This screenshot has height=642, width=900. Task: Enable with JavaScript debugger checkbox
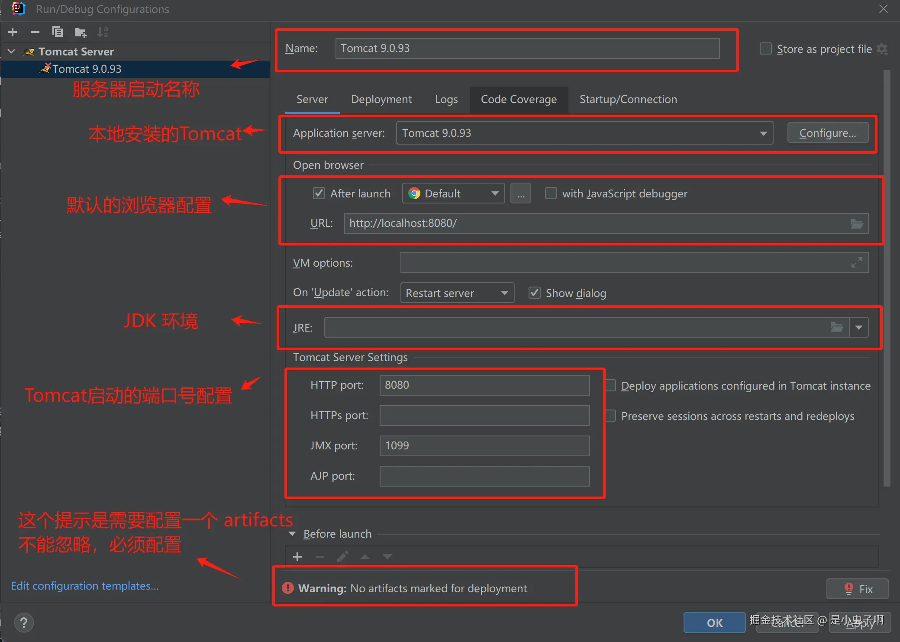(551, 193)
